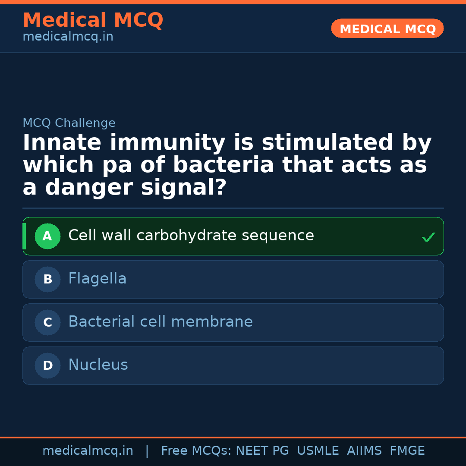Pick the 'Bacterial cell membrane' option
The image size is (466, 466).
161,322
